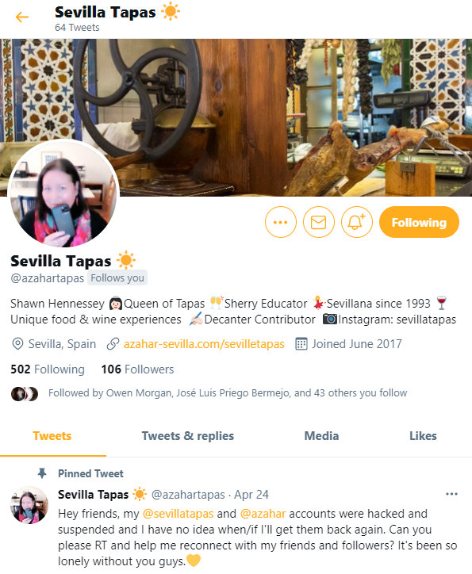Toggle the Following button to unfollow
472x574 pixels.
(419, 222)
